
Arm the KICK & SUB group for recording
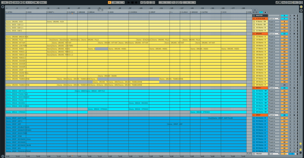tap(294, 19)
